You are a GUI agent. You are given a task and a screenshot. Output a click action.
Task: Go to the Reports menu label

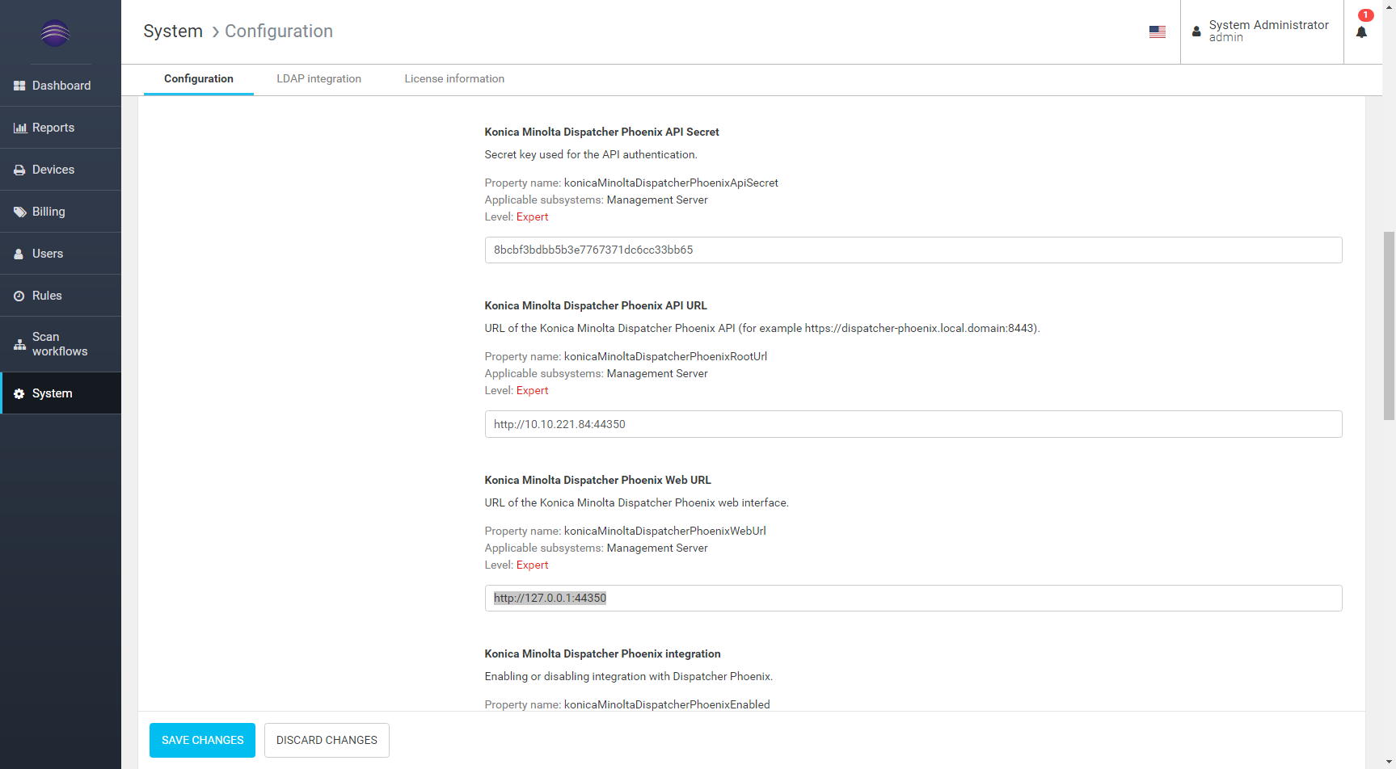(53, 128)
